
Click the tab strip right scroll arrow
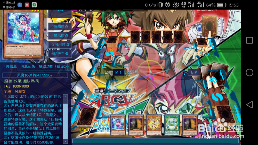tap(69, 66)
